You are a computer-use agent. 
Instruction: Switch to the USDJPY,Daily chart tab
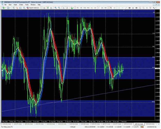18,124
